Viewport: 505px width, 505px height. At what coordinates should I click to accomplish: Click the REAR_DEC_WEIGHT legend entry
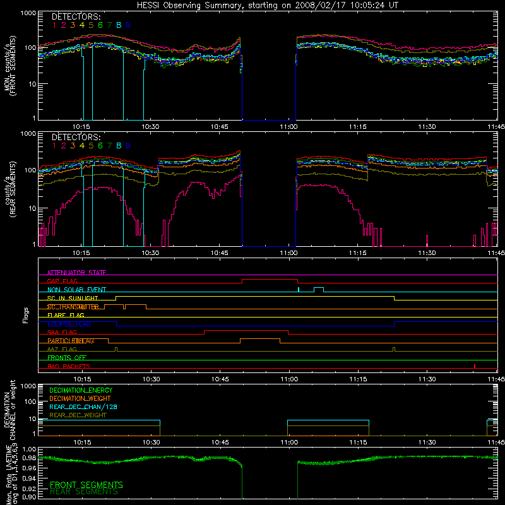click(x=78, y=415)
